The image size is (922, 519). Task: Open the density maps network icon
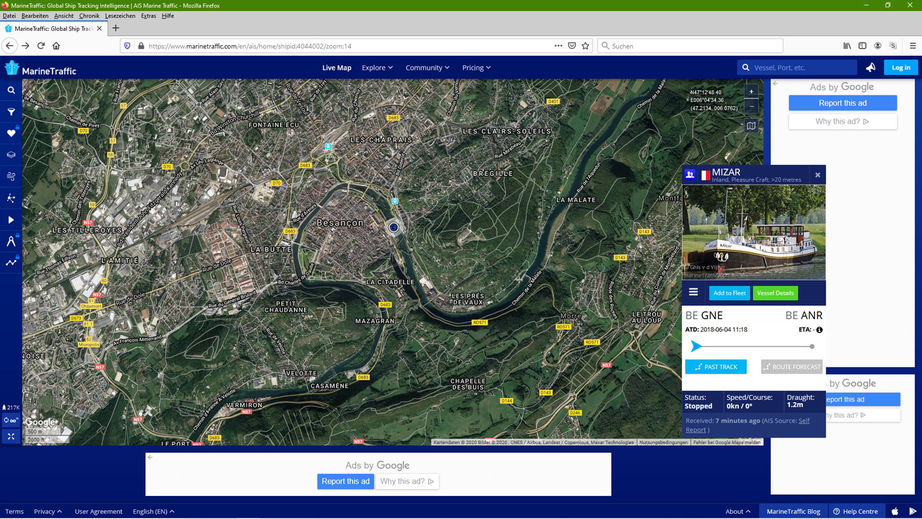pos(11,198)
